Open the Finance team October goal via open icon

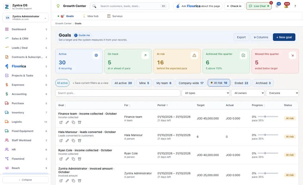tap(61, 122)
